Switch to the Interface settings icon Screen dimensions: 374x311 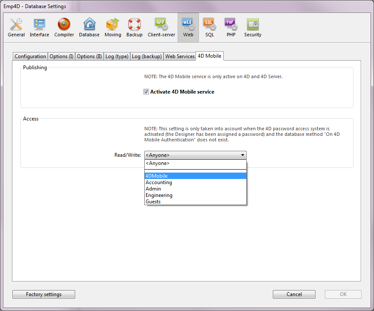tap(39, 27)
